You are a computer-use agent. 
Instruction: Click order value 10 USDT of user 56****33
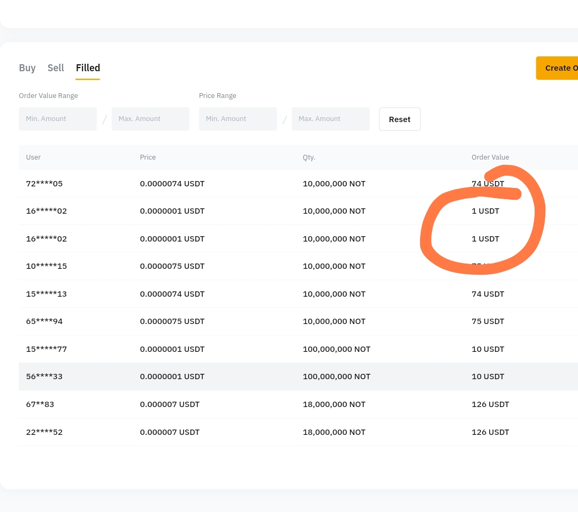tap(488, 377)
